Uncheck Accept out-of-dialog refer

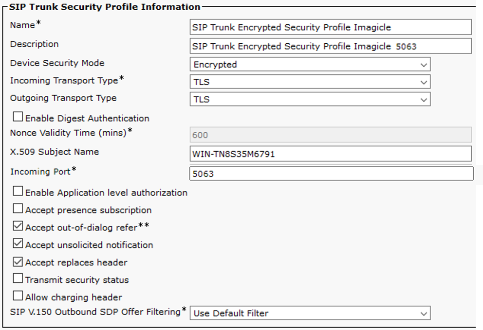click(18, 226)
